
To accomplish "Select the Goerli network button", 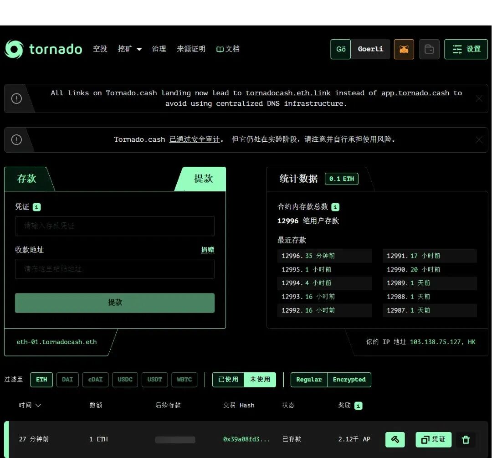I will (x=370, y=49).
